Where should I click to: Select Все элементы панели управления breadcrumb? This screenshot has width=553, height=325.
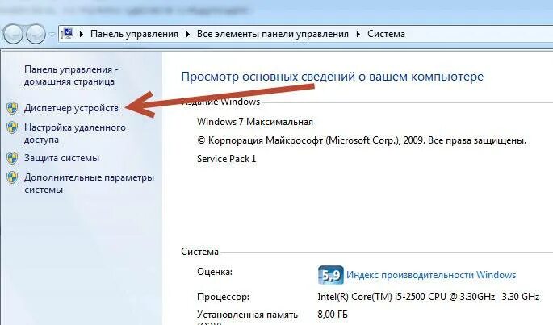pyautogui.click(x=272, y=34)
